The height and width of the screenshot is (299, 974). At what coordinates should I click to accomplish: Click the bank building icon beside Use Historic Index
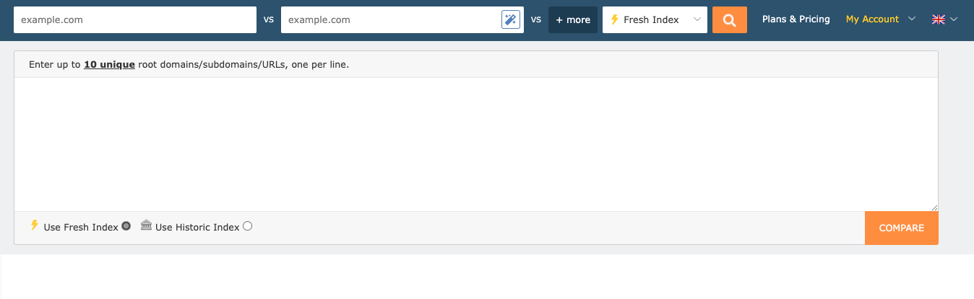click(147, 226)
